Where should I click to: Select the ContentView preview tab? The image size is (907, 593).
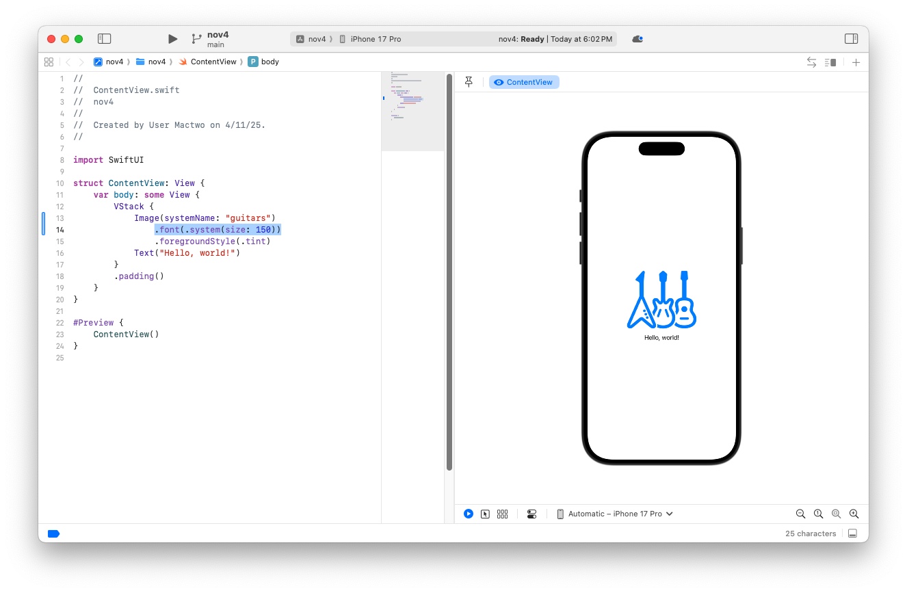click(x=524, y=82)
